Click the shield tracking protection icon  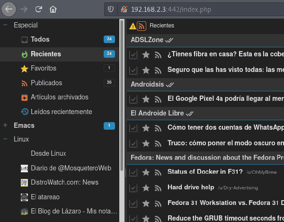[111, 9]
